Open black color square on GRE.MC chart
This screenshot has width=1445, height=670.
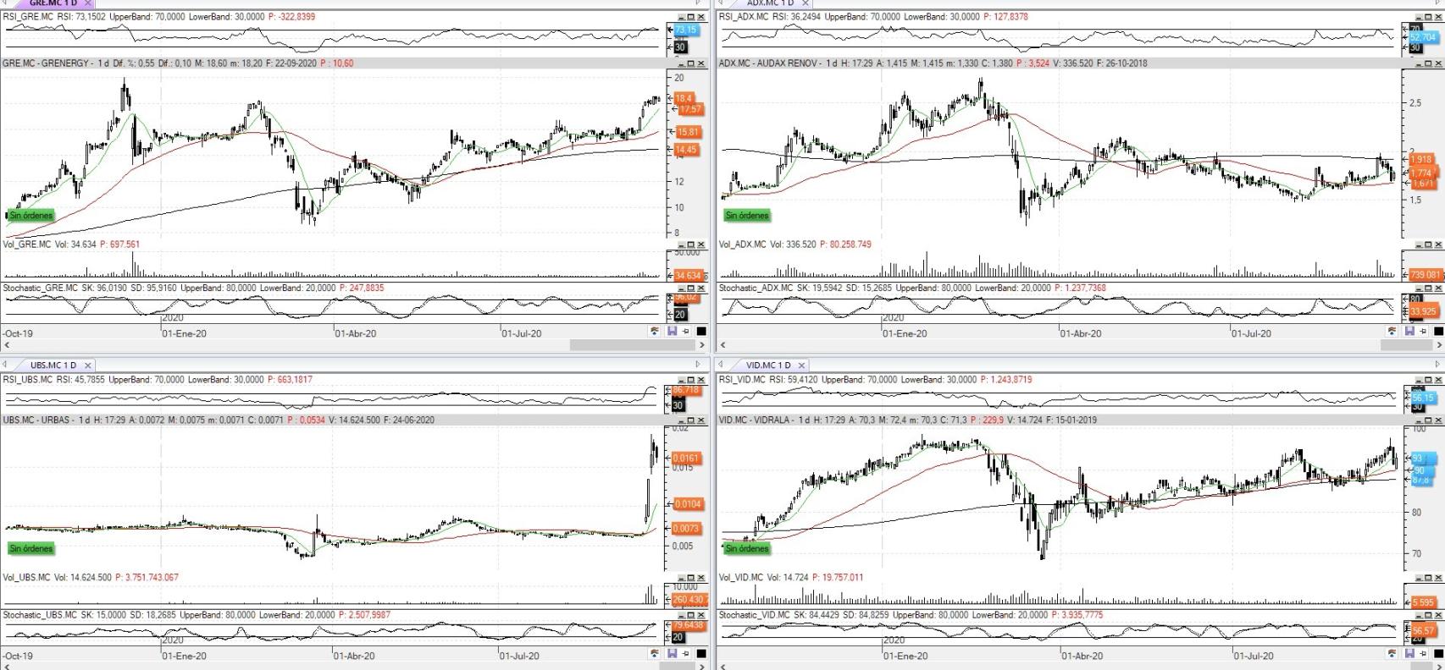(701, 331)
